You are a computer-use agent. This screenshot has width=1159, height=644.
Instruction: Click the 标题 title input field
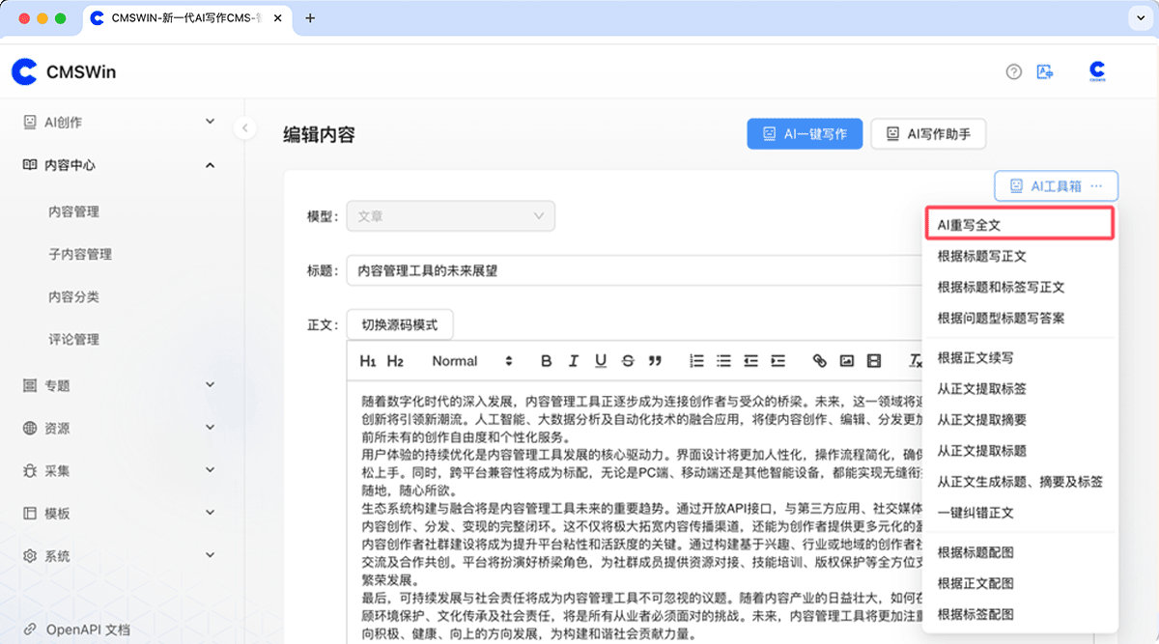pos(628,271)
